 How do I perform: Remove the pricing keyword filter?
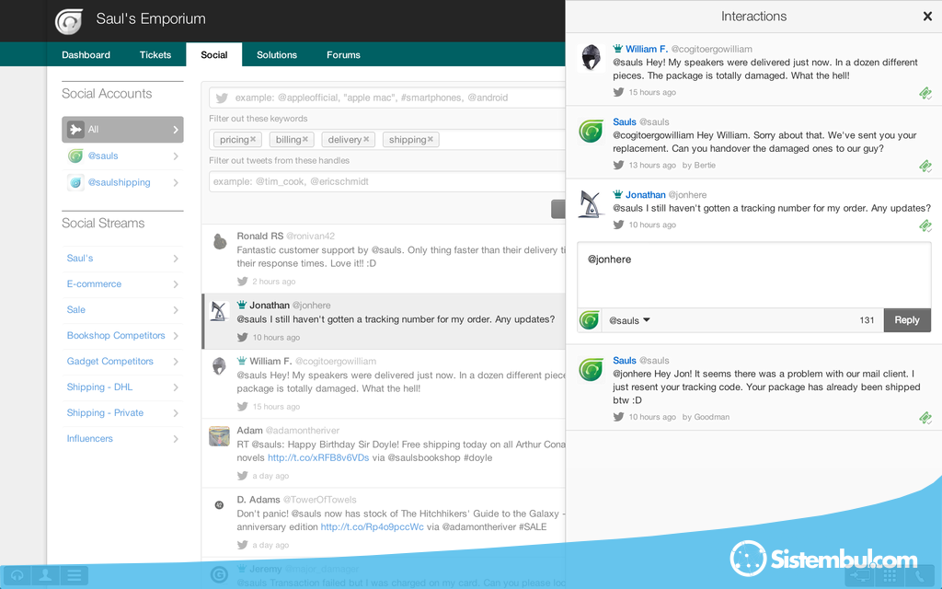point(254,139)
